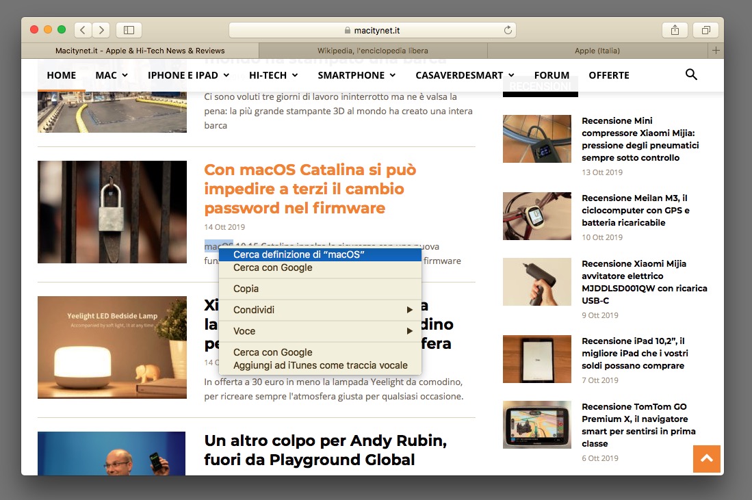Open the SMARTPHONE navigation dropdown
The image size is (752, 500).
pos(356,75)
